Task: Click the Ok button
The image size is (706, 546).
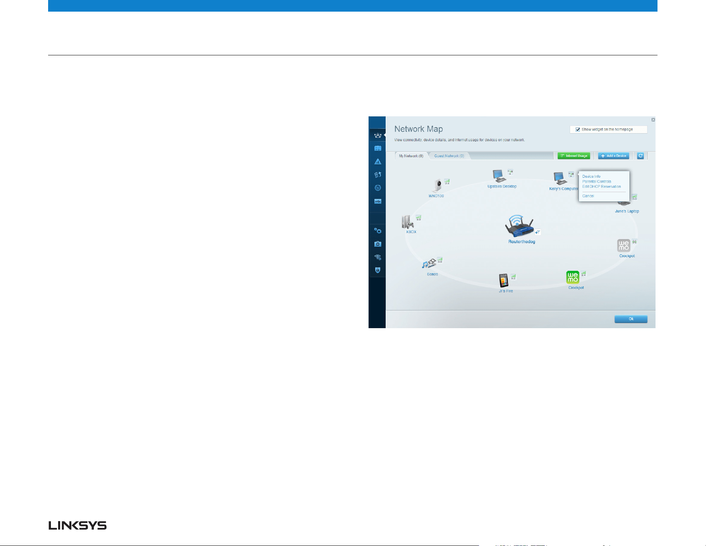Action: coord(631,319)
